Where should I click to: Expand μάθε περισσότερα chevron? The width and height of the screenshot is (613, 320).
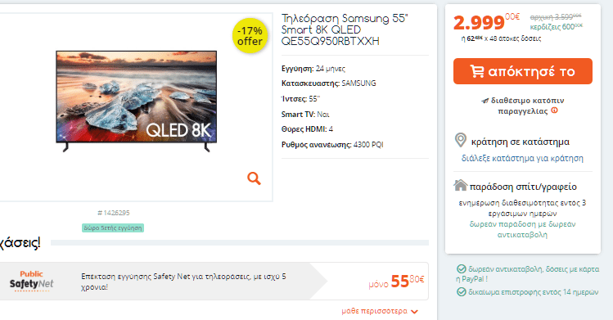(415, 311)
